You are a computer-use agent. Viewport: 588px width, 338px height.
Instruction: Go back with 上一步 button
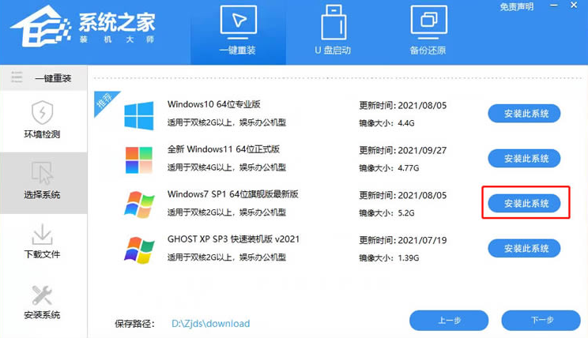click(449, 321)
